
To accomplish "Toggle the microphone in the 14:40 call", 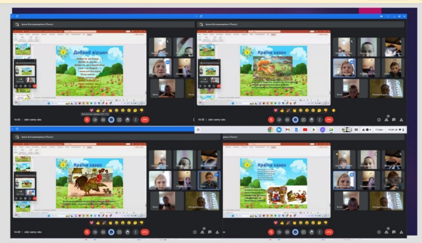I will 87,232.
